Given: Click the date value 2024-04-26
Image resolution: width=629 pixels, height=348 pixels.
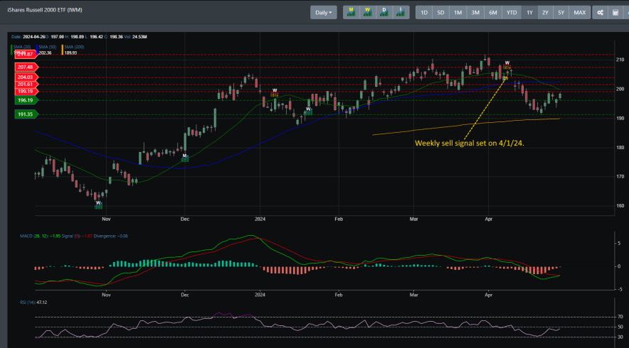Looking at the screenshot, I should pos(33,36).
